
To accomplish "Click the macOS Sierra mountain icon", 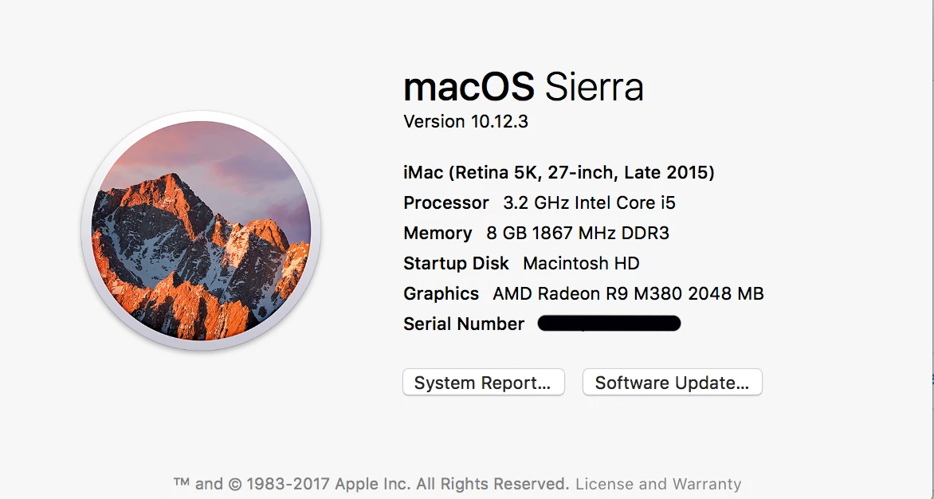I will tap(201, 231).
